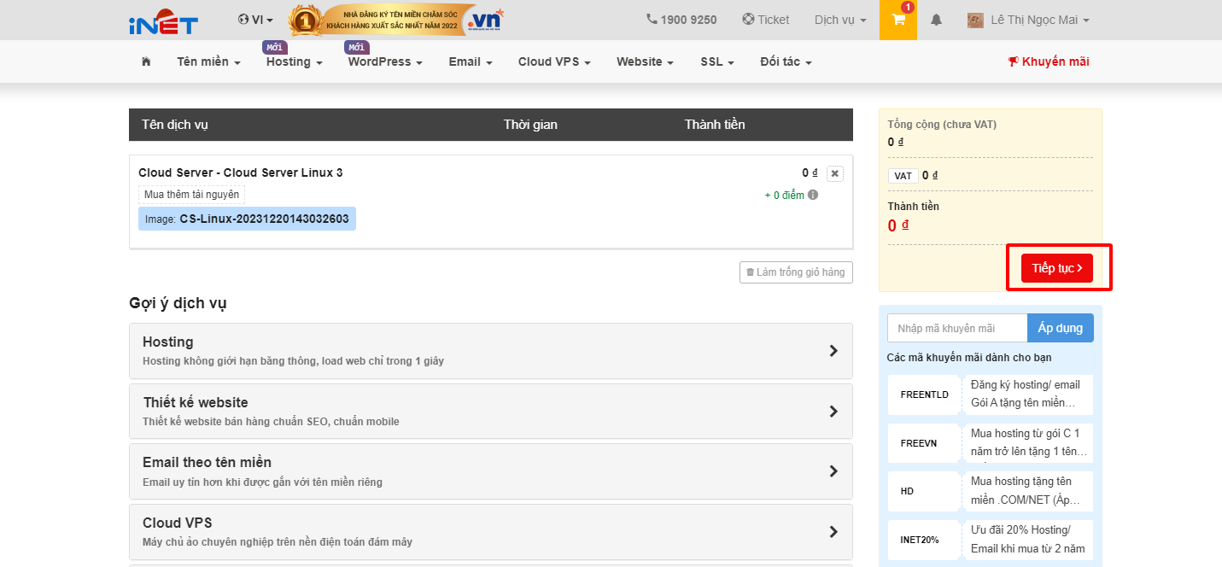The image size is (1222, 567).
Task: Expand the Email menu
Action: click(x=471, y=61)
